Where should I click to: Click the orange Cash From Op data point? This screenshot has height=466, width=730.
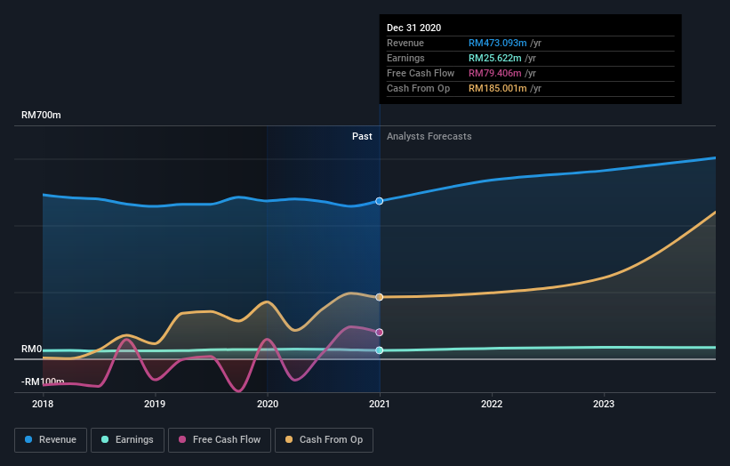380,297
